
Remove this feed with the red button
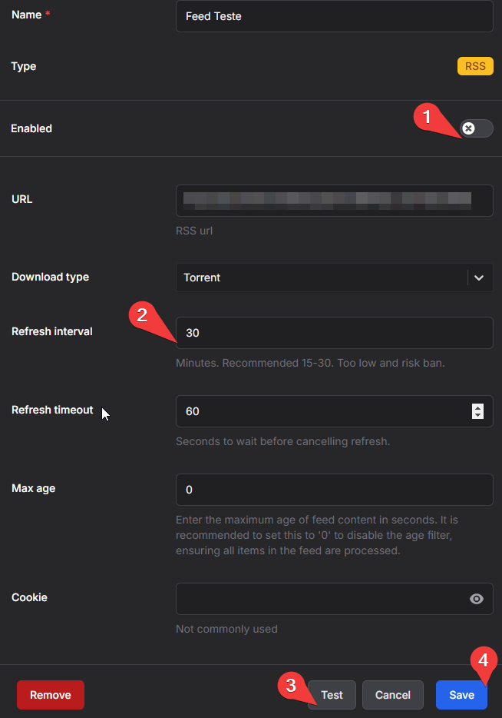(50, 695)
